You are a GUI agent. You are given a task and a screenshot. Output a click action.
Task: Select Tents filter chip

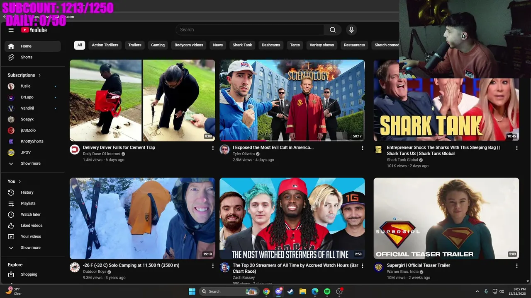coord(295,45)
